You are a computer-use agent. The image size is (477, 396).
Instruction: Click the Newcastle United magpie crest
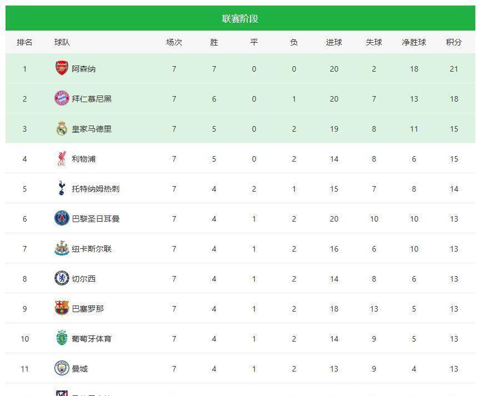click(61, 248)
